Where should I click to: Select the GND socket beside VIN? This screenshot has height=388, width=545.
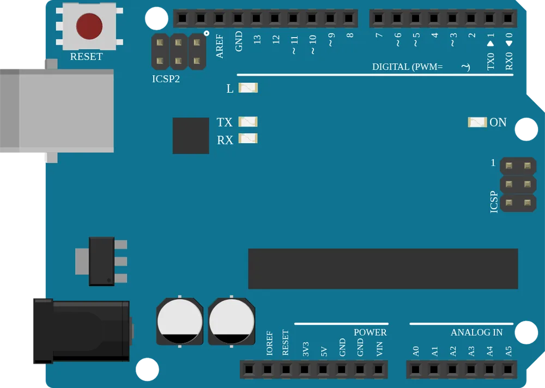(360, 369)
